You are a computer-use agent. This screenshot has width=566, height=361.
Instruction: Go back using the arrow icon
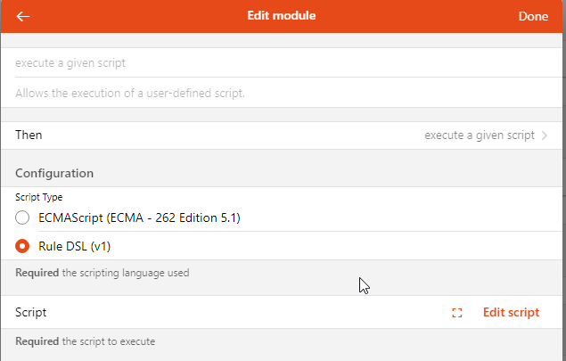23,16
